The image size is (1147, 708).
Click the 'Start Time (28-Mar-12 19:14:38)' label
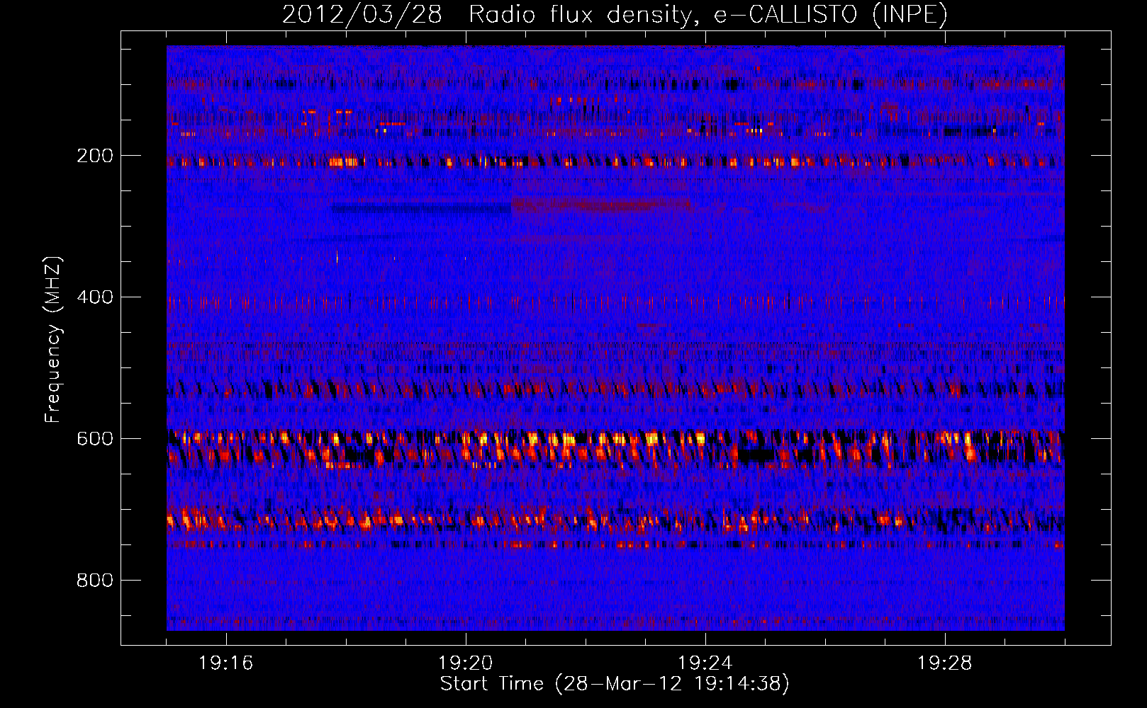click(x=615, y=684)
